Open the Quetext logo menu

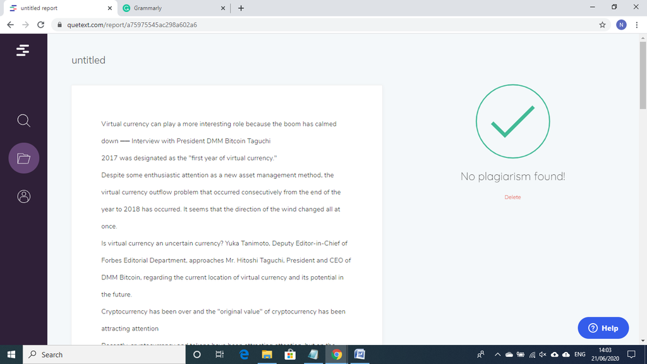point(23,51)
